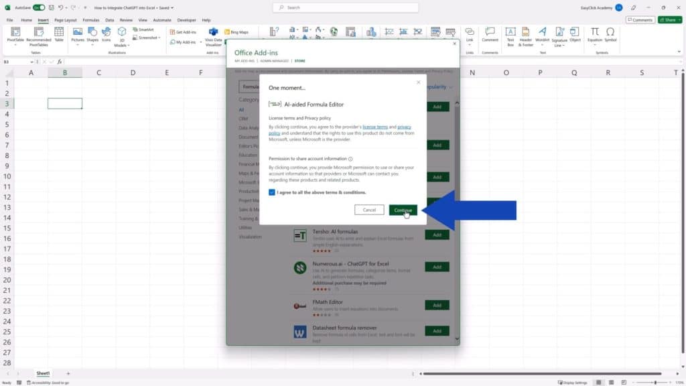This screenshot has width=686, height=386.
Task: Add a new sheet with plus button
Action: 68,373
